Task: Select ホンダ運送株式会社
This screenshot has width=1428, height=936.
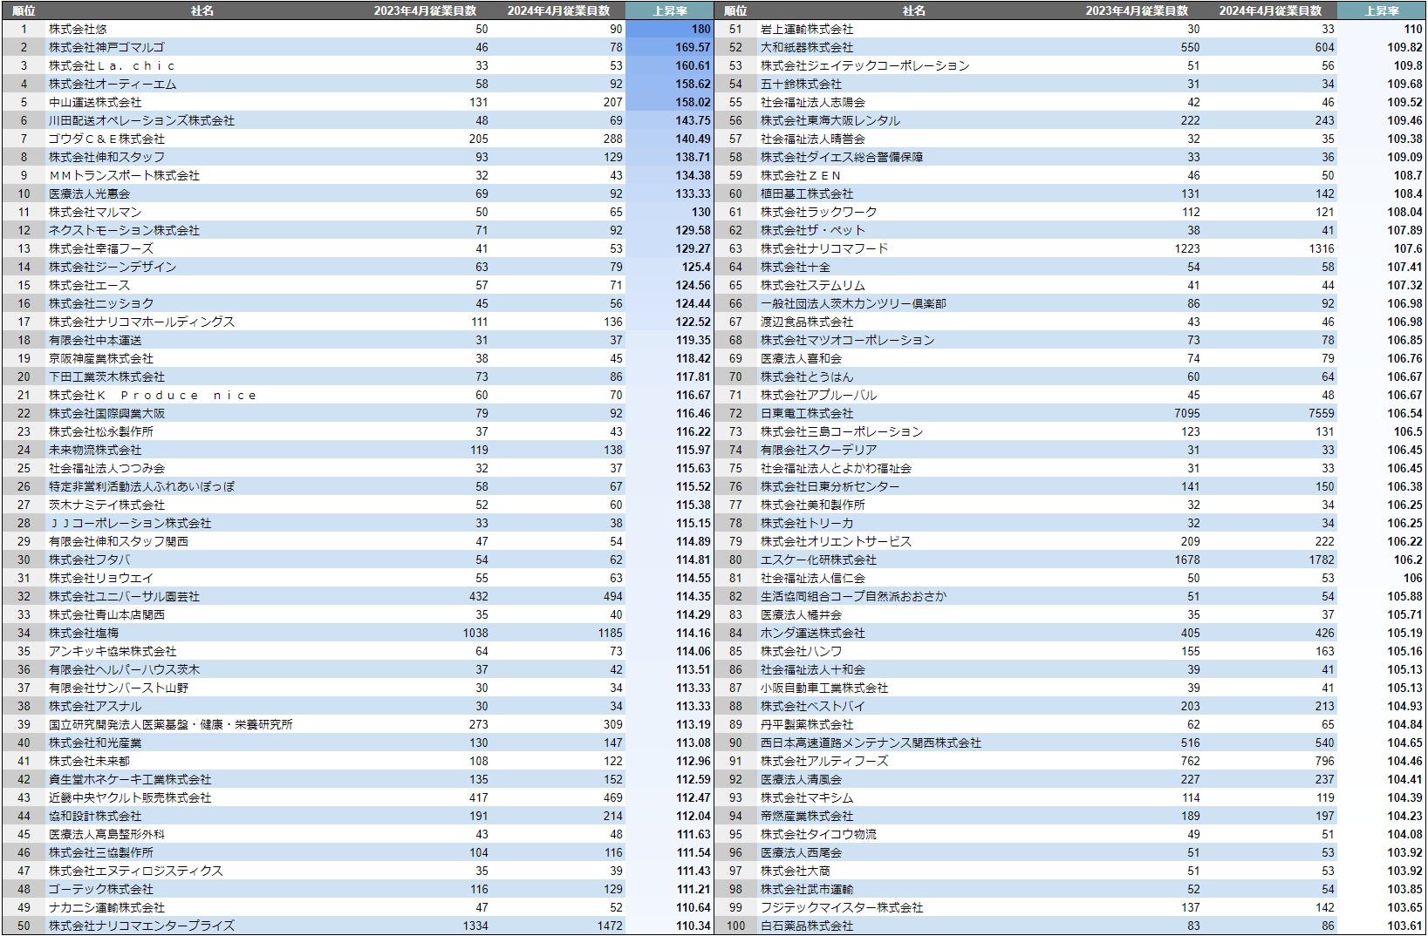Action: pyautogui.click(x=813, y=633)
